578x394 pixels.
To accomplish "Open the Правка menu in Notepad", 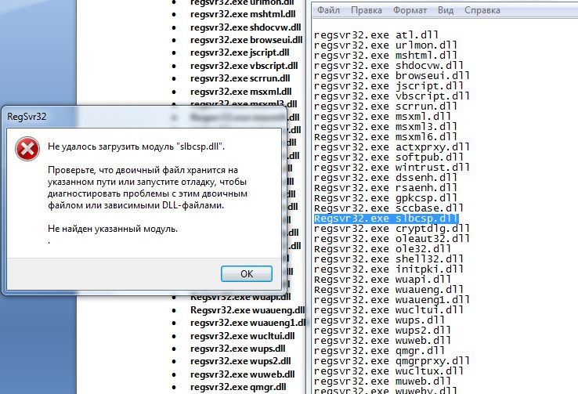I will [366, 10].
